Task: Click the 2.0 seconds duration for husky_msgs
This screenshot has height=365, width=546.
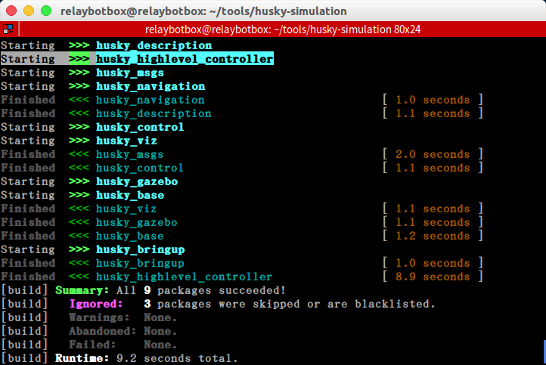Action: point(433,154)
